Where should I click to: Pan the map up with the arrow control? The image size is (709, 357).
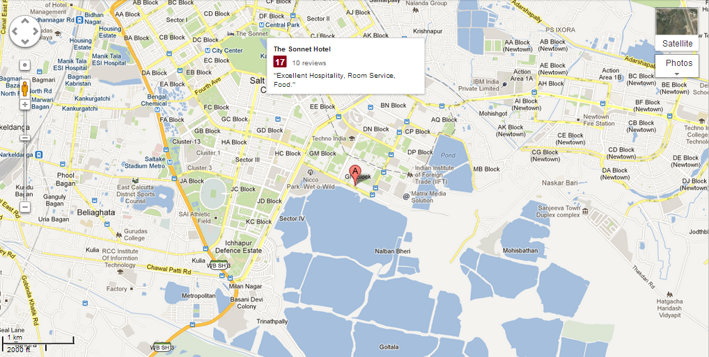coord(25,22)
